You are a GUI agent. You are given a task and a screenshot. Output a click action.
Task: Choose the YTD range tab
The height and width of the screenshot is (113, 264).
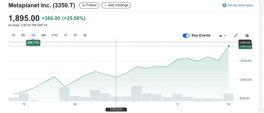tap(55, 35)
